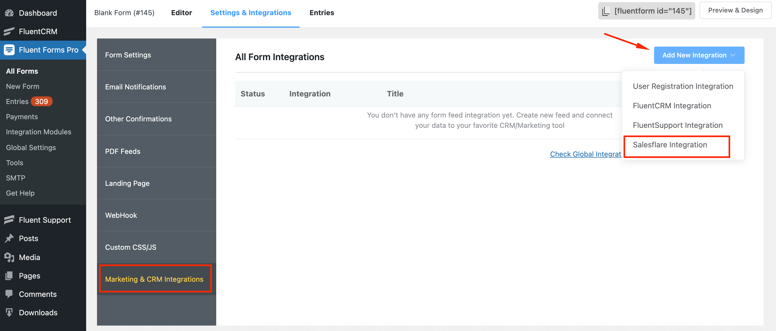Click the Pages icon in sidebar
The image size is (776, 331).
(x=9, y=275)
